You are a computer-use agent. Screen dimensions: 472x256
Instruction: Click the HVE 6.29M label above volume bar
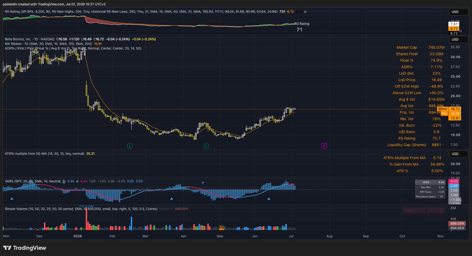86,206
